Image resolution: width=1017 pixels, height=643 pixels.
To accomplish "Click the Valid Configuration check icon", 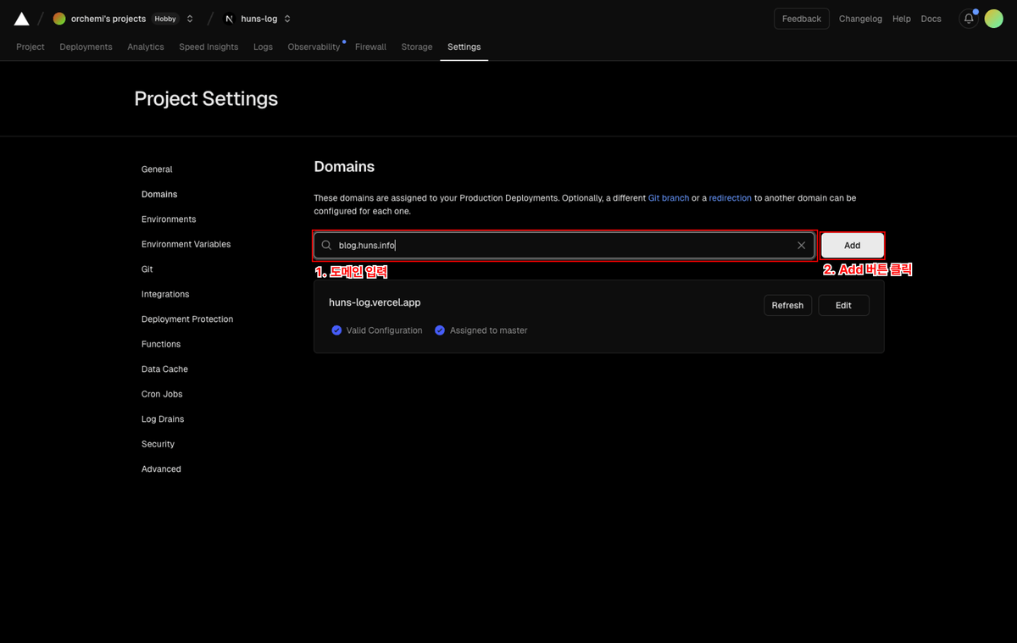I will [x=336, y=330].
